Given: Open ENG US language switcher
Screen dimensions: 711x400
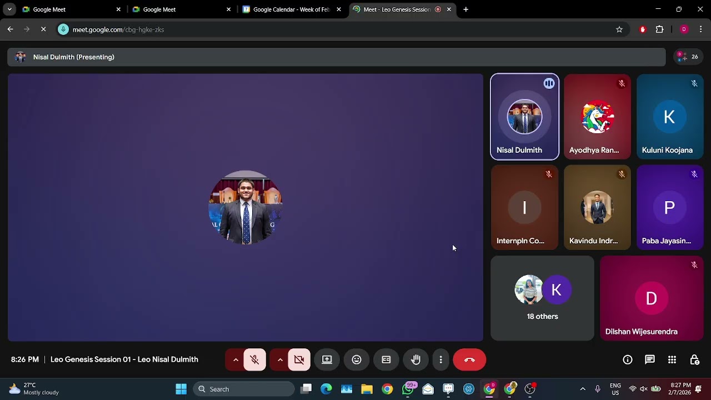Looking at the screenshot, I should click(x=615, y=389).
